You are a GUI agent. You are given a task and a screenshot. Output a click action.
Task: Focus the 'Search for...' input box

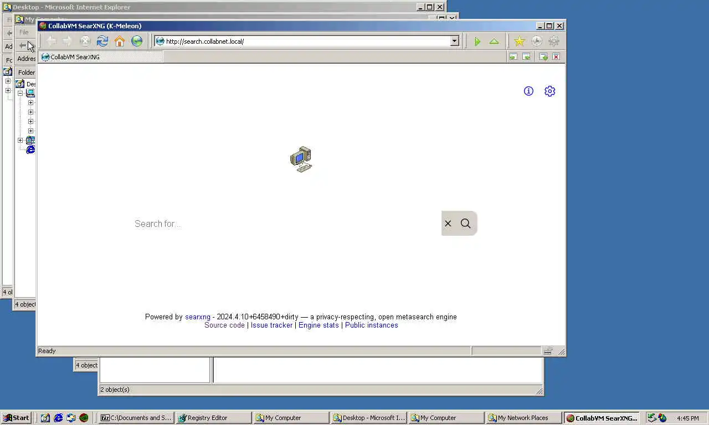(287, 224)
